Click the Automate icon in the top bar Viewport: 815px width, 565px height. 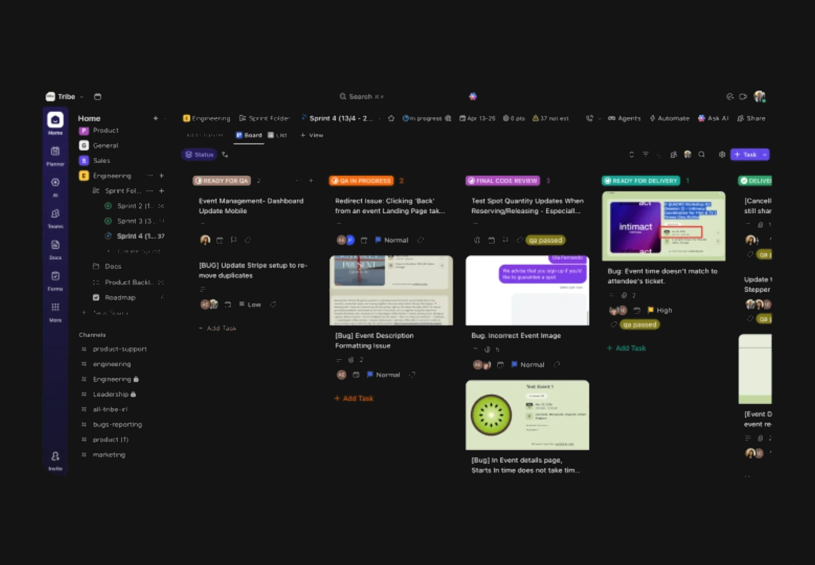click(x=652, y=118)
